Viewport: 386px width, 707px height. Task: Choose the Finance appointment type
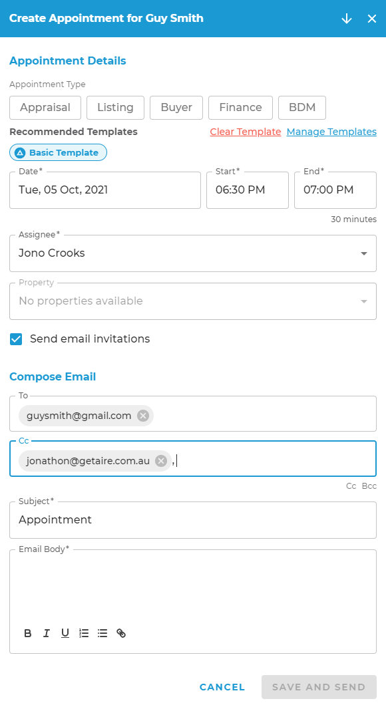tap(240, 107)
